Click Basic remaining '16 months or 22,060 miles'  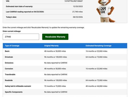[x=96, y=51]
